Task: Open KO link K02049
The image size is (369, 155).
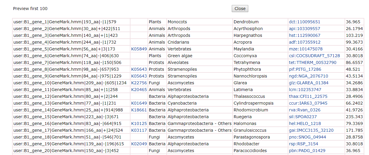Action: (x=139, y=144)
